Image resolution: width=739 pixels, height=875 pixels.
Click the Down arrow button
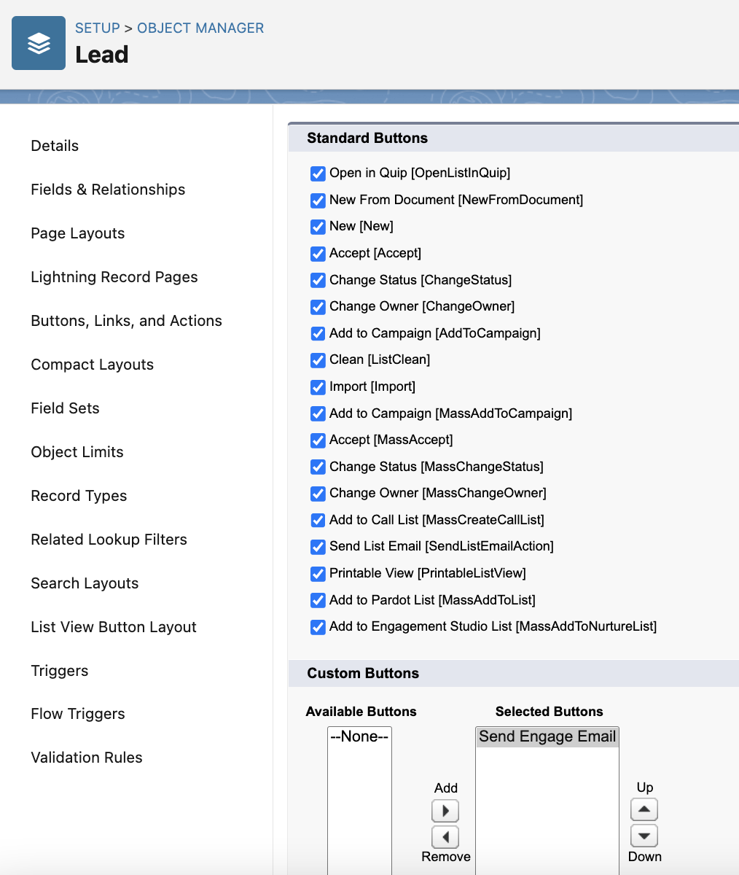(x=644, y=836)
